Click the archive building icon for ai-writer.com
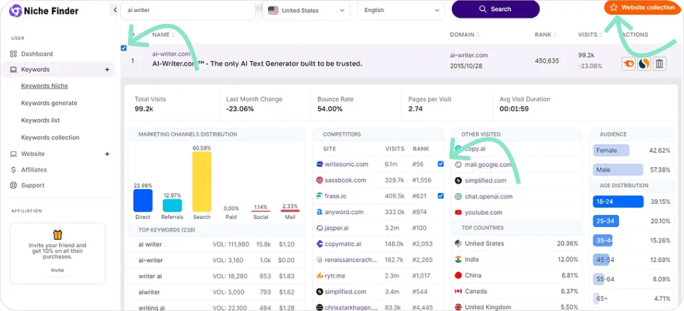The height and width of the screenshot is (311, 684). coord(659,64)
